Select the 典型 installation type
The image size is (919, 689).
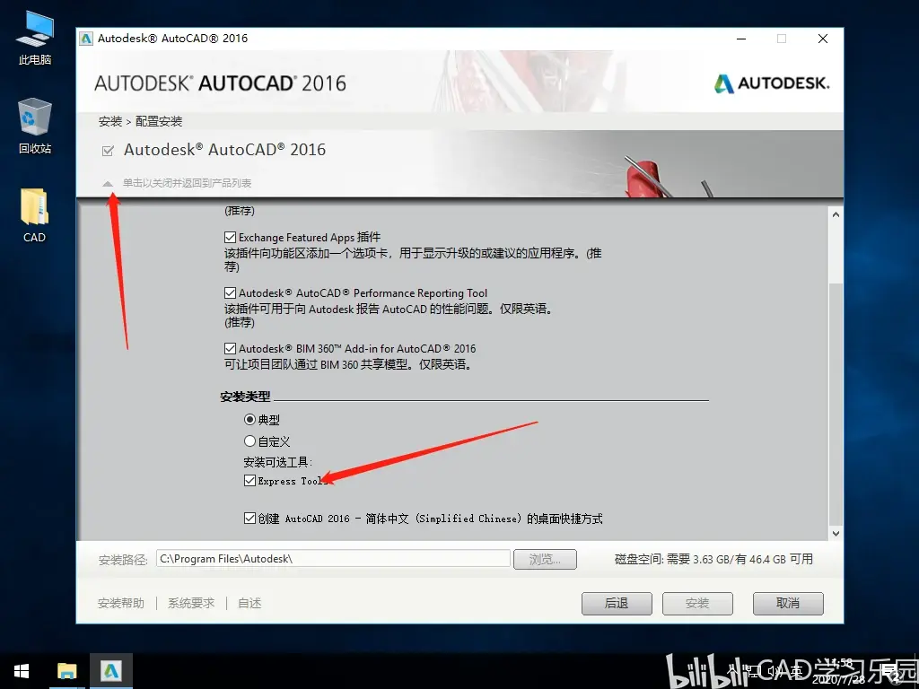[249, 420]
